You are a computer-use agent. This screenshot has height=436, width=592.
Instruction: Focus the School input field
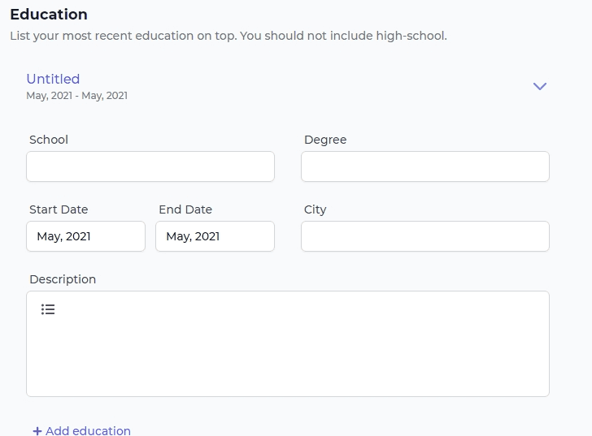(x=150, y=166)
